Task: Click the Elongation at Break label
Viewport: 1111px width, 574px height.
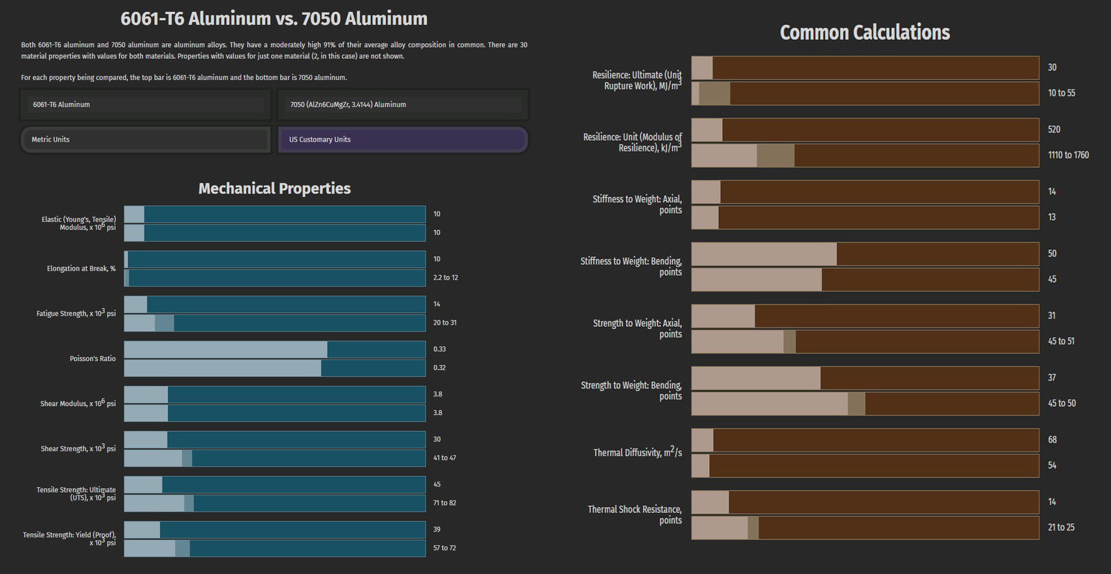Action: click(81, 269)
